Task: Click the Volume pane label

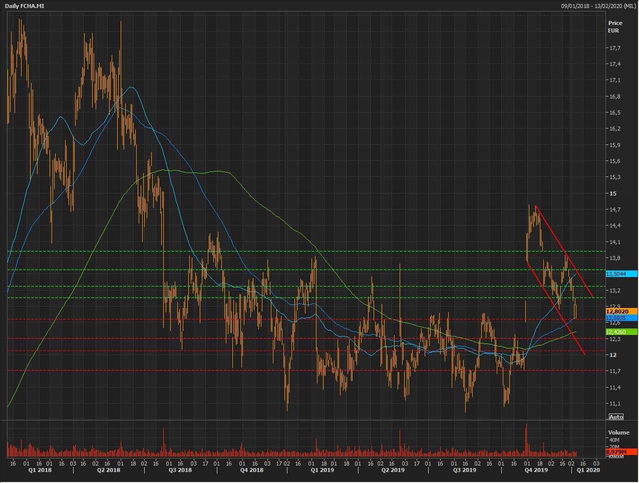Action: (x=618, y=432)
